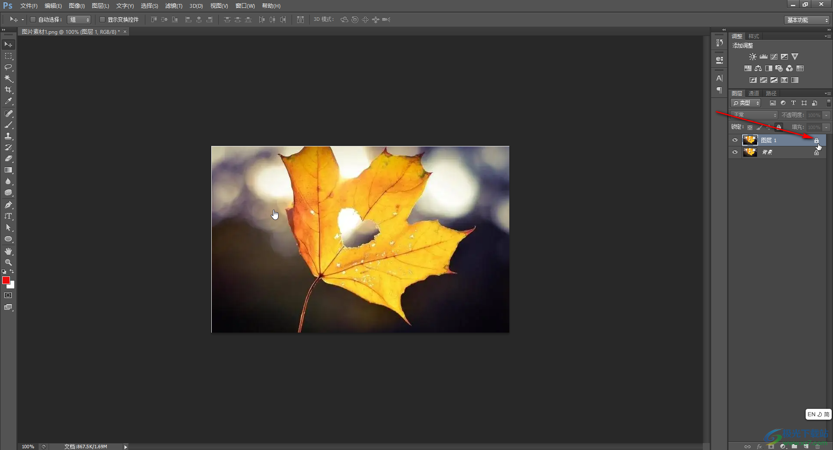Open the 不透明度 opacity dropdown arrow
The image size is (833, 450).
click(826, 115)
